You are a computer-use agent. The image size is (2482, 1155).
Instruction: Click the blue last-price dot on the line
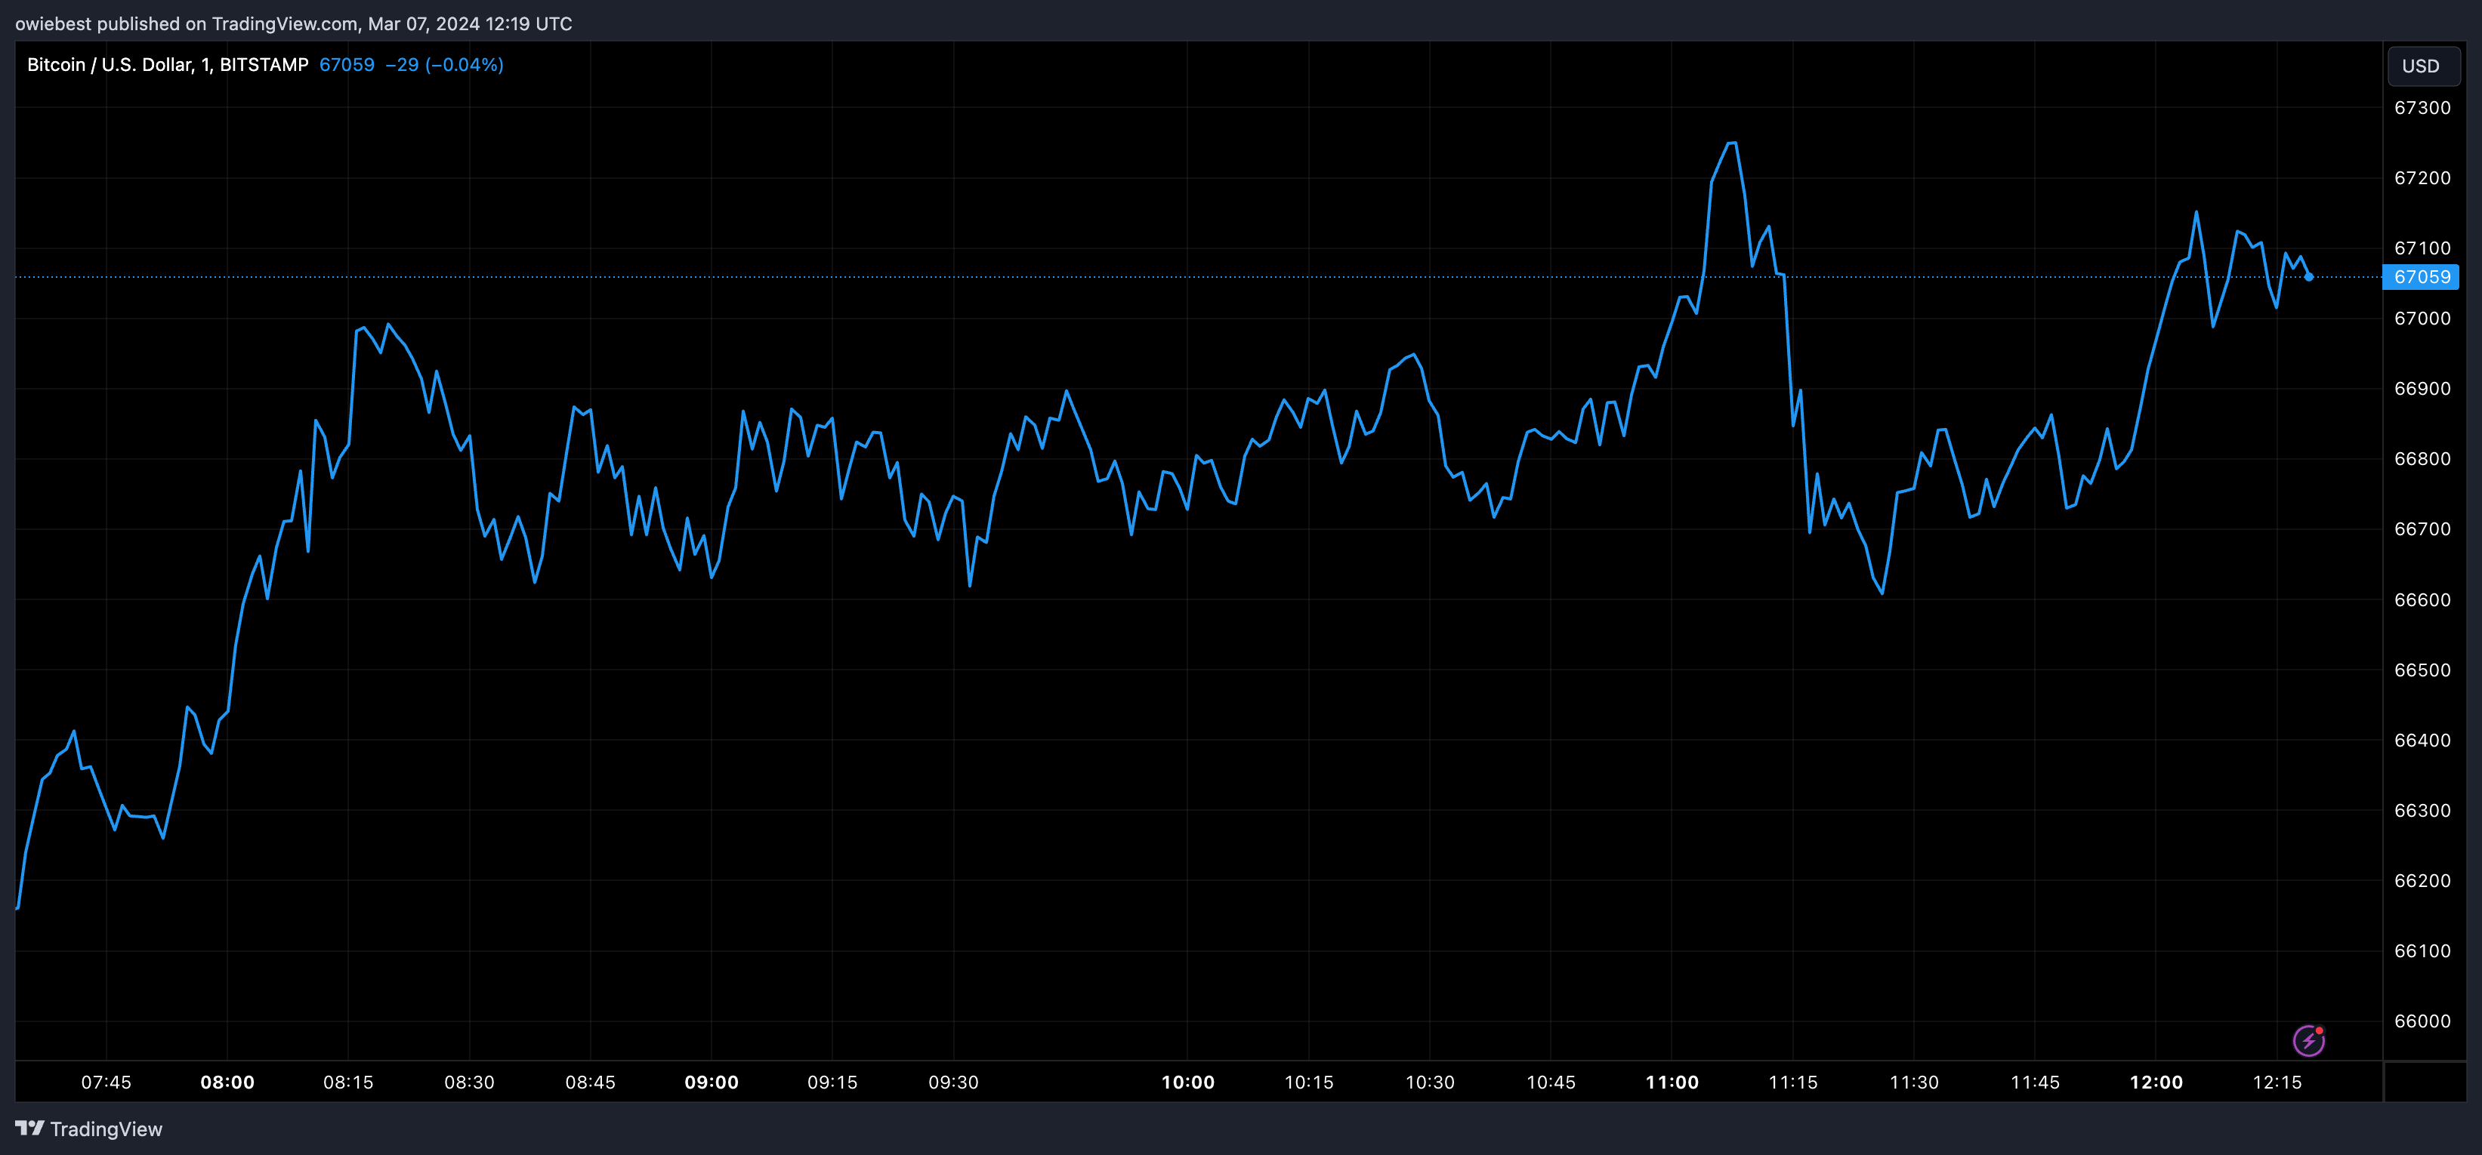[x=2308, y=278]
